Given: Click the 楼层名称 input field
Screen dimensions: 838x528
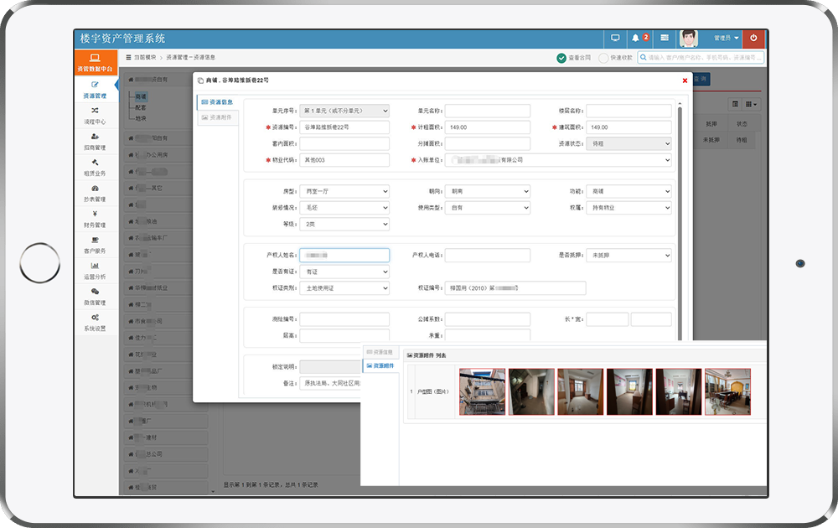Looking at the screenshot, I should (628, 111).
